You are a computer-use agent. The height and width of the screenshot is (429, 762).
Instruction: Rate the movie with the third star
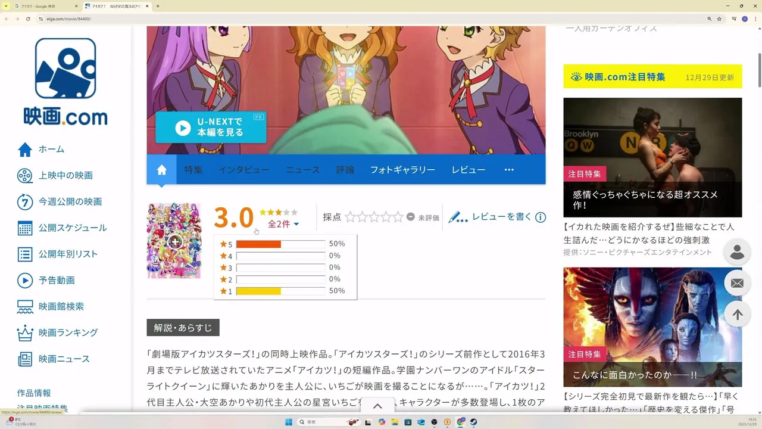tap(374, 217)
